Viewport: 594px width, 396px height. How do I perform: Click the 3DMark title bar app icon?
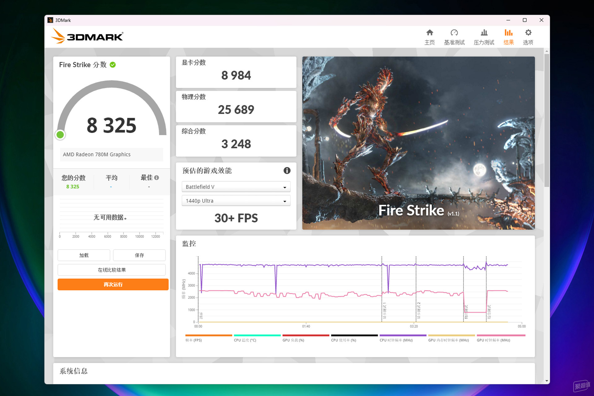[50, 20]
